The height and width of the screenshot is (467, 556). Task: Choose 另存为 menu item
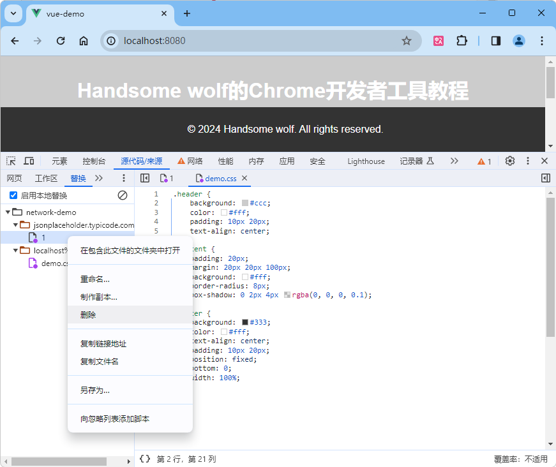click(x=130, y=390)
